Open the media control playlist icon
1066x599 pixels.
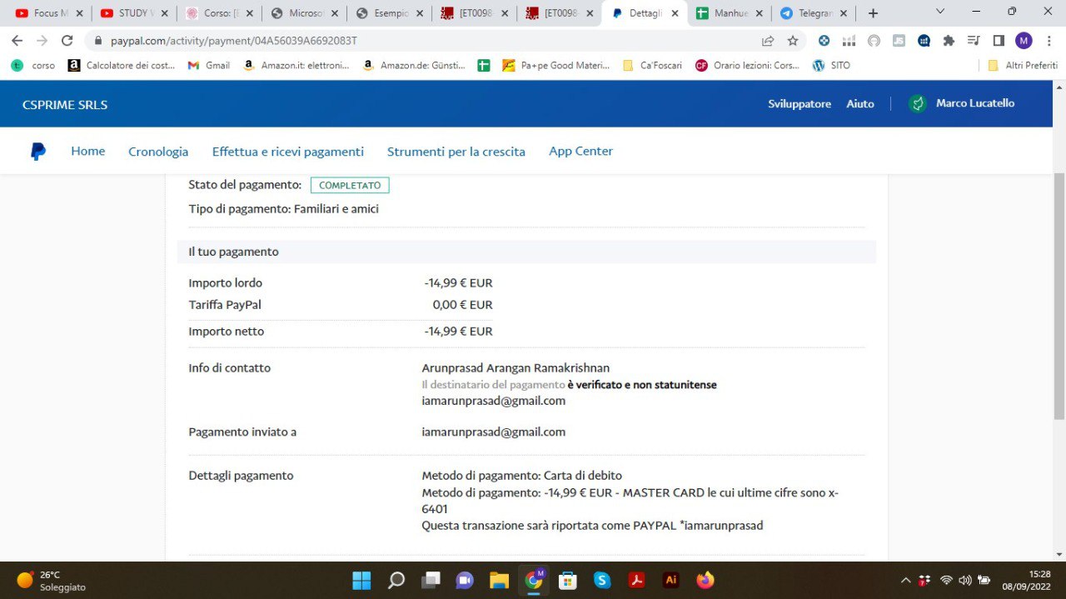(x=974, y=41)
